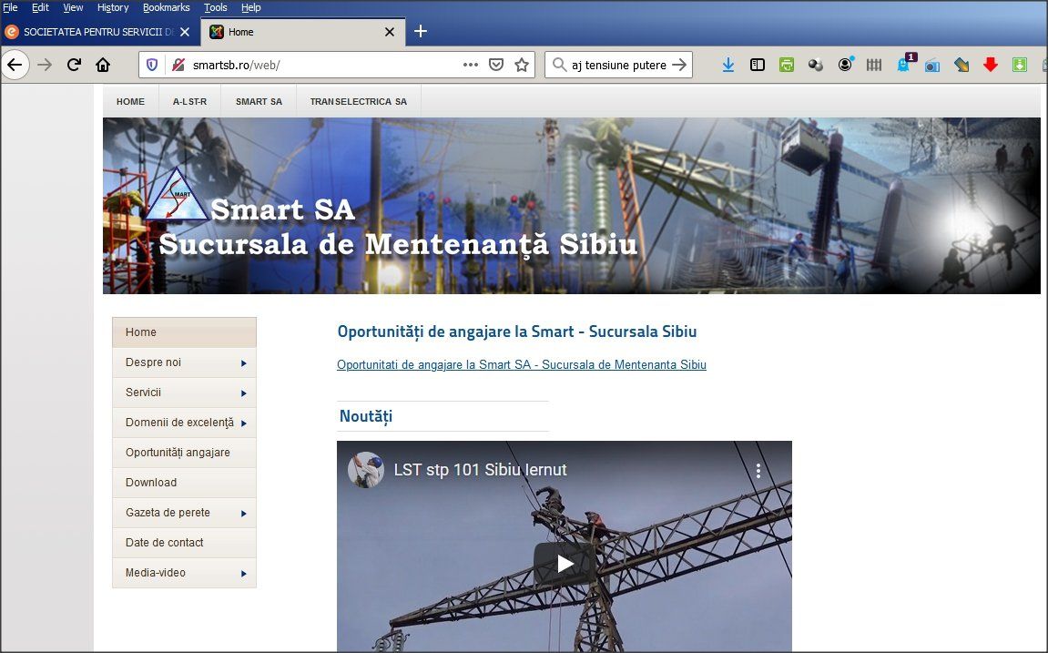Open the video's three-dot options menu
1048x653 pixels.
pyautogui.click(x=758, y=471)
